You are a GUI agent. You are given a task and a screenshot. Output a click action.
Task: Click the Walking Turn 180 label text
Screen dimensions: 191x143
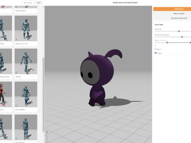coord(21,44)
